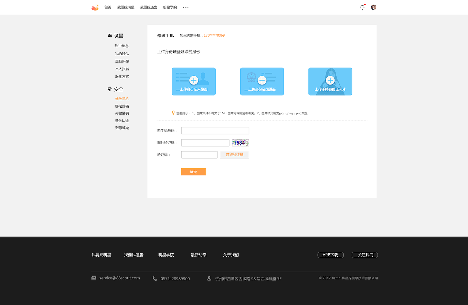Click the user avatar in the header
The width and height of the screenshot is (468, 305).
(373, 7)
